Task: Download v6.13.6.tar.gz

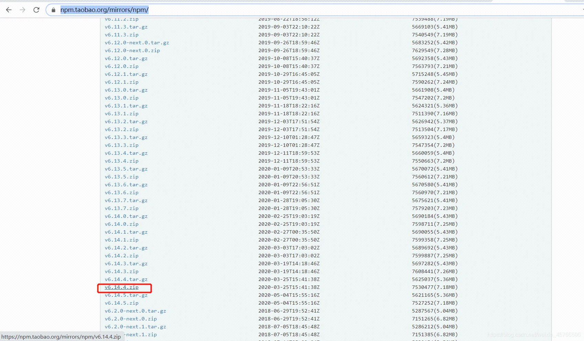Action: click(x=126, y=185)
